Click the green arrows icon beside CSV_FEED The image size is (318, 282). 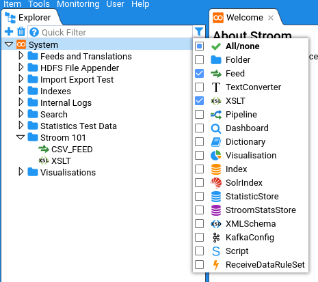click(x=44, y=149)
